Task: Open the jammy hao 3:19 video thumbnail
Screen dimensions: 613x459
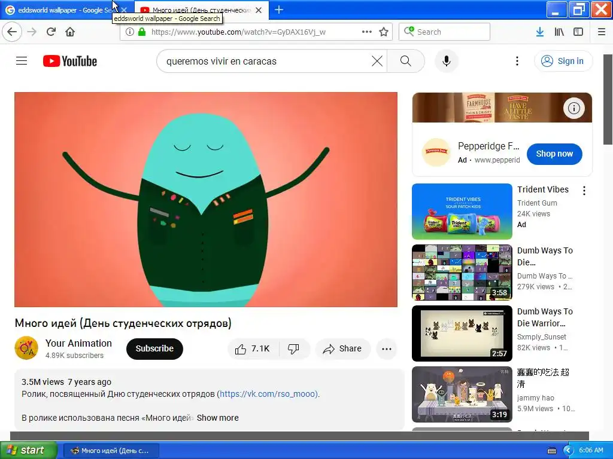Action: [x=462, y=394]
